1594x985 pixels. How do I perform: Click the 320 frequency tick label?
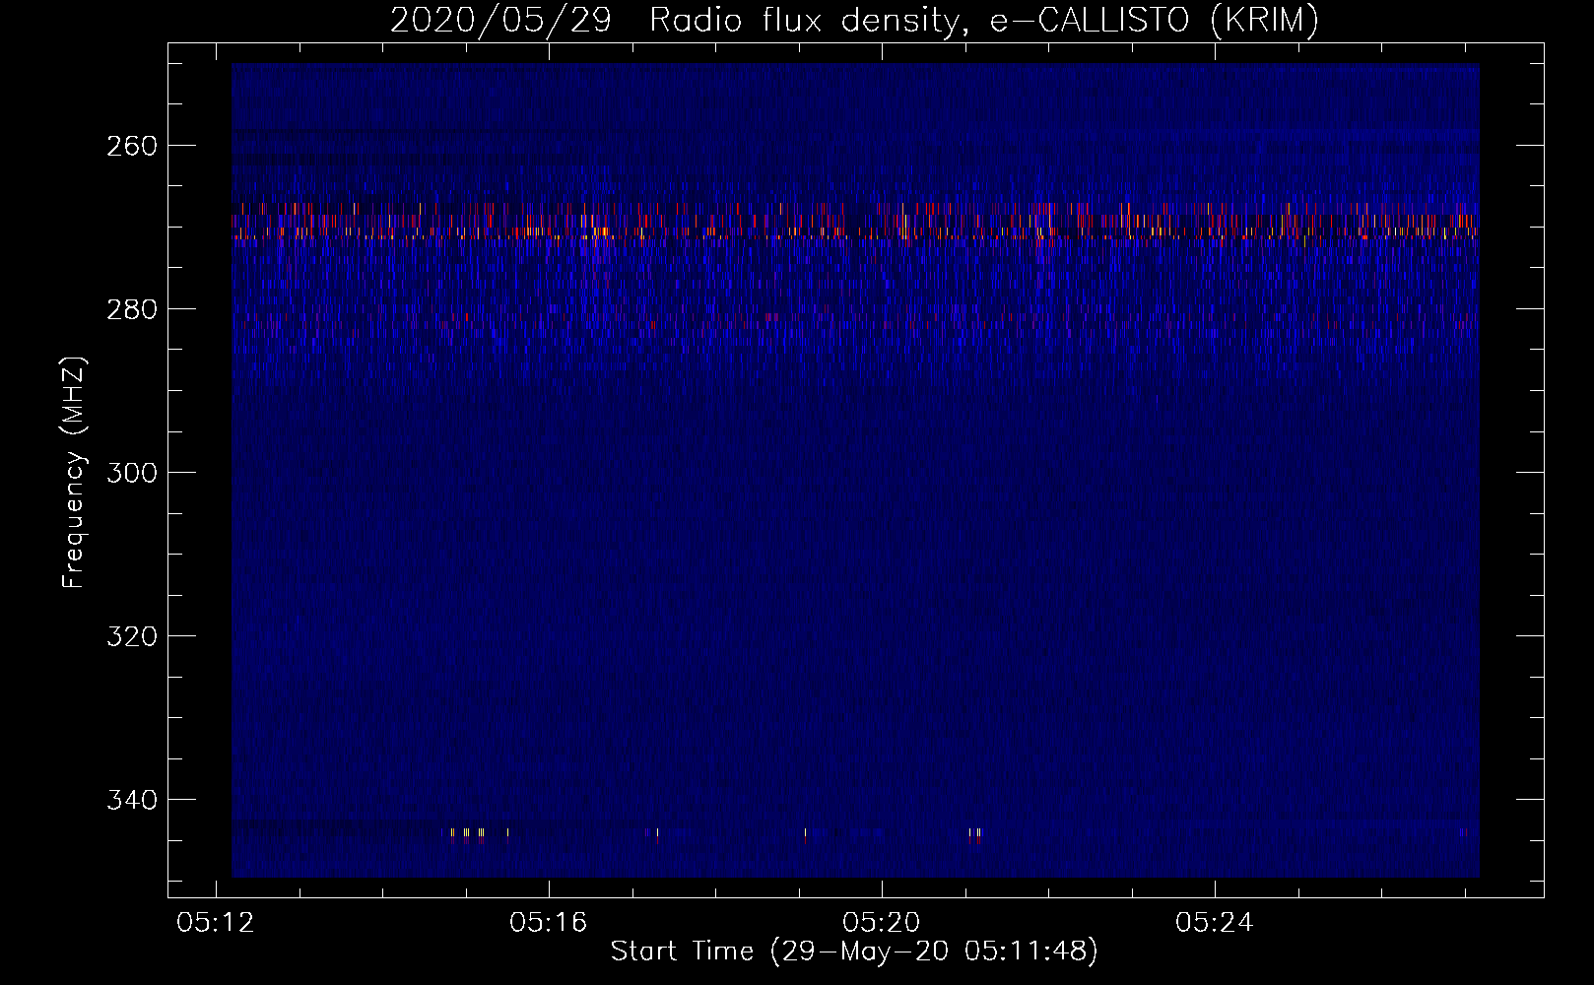click(132, 636)
